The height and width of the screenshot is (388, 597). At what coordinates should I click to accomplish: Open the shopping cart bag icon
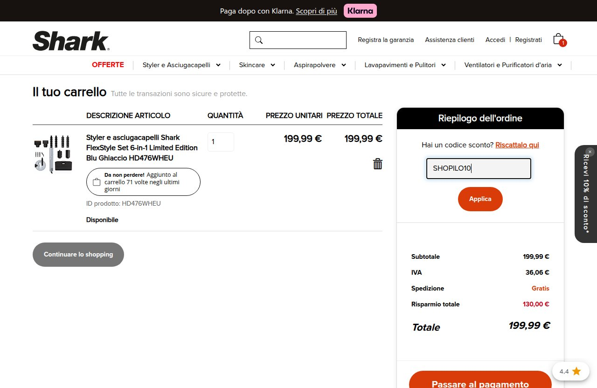point(559,40)
